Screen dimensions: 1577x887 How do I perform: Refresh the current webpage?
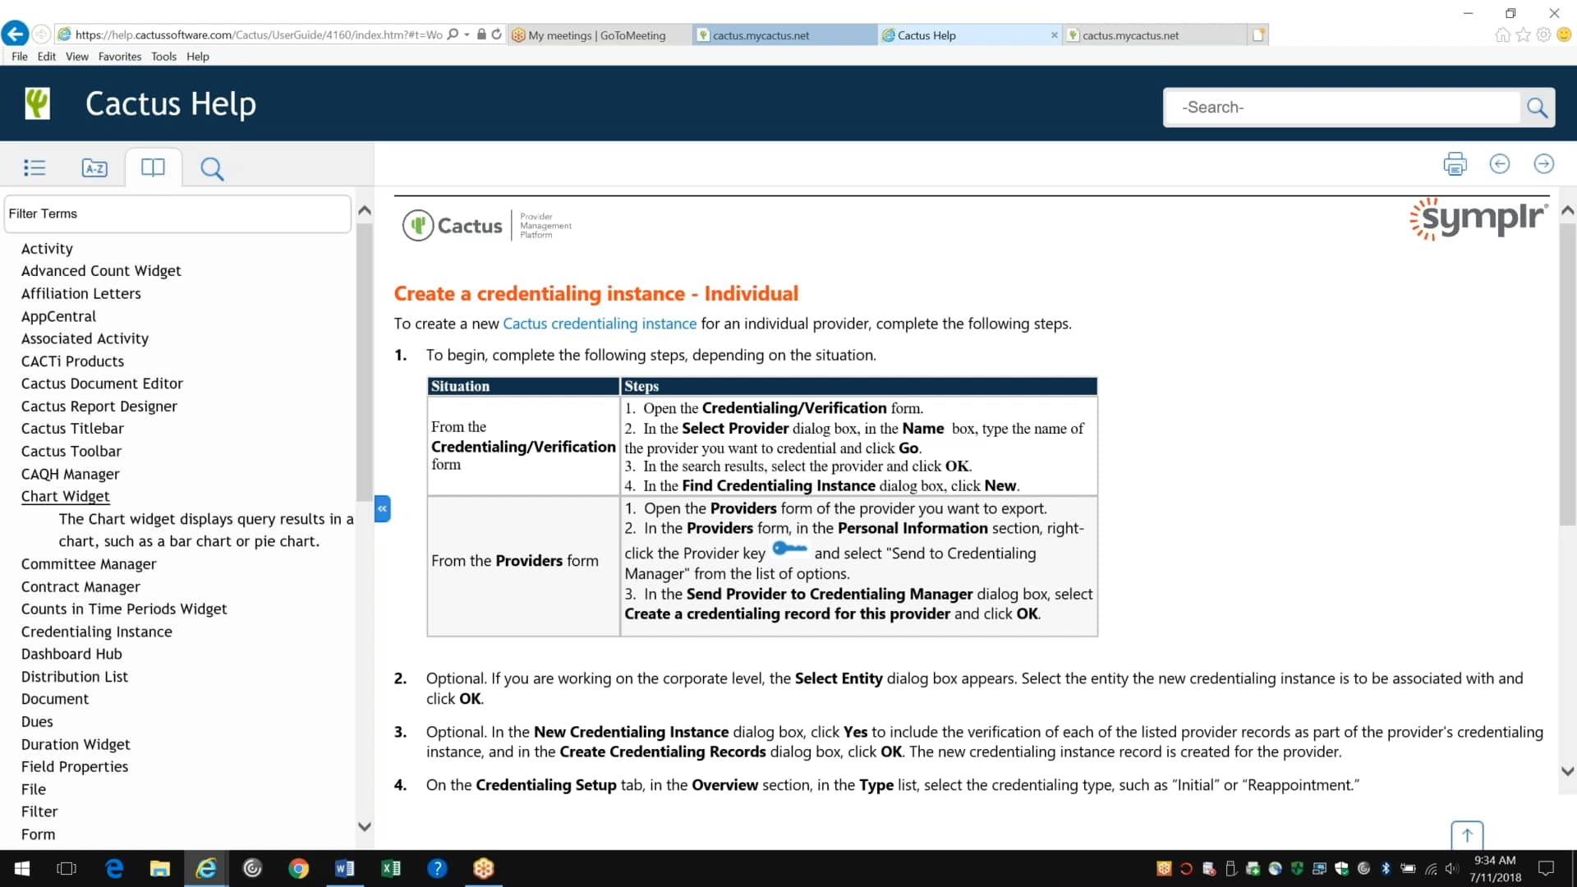(497, 34)
